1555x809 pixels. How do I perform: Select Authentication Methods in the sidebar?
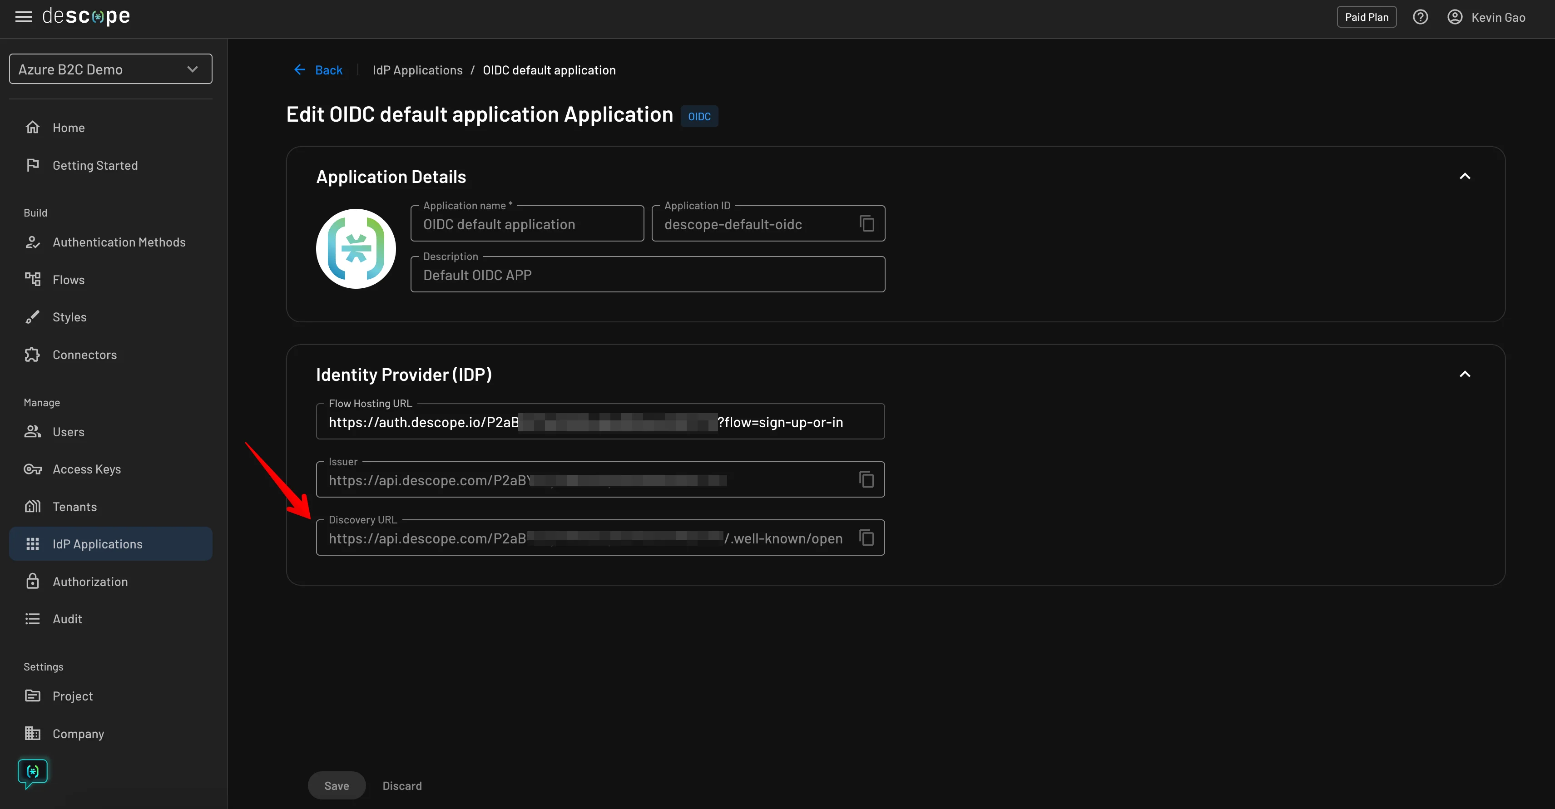click(119, 242)
